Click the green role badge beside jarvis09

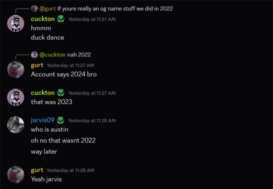[x=61, y=120]
